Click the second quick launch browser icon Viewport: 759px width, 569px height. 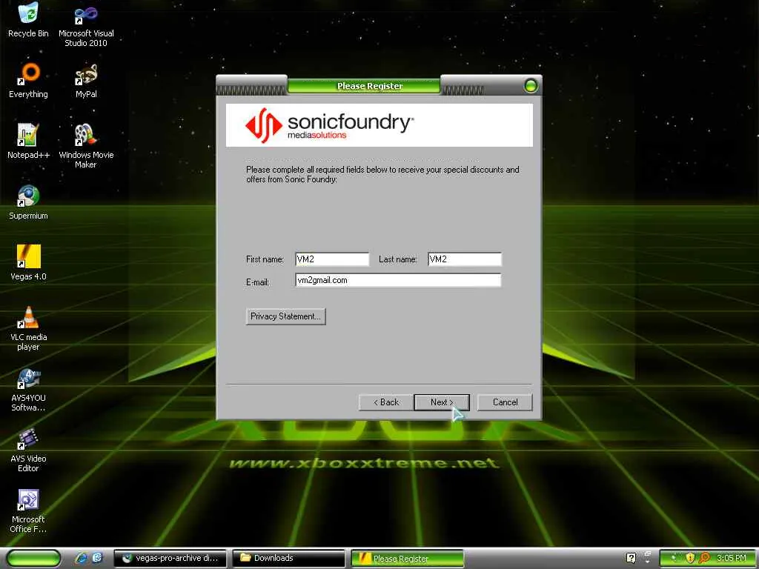coord(97,558)
